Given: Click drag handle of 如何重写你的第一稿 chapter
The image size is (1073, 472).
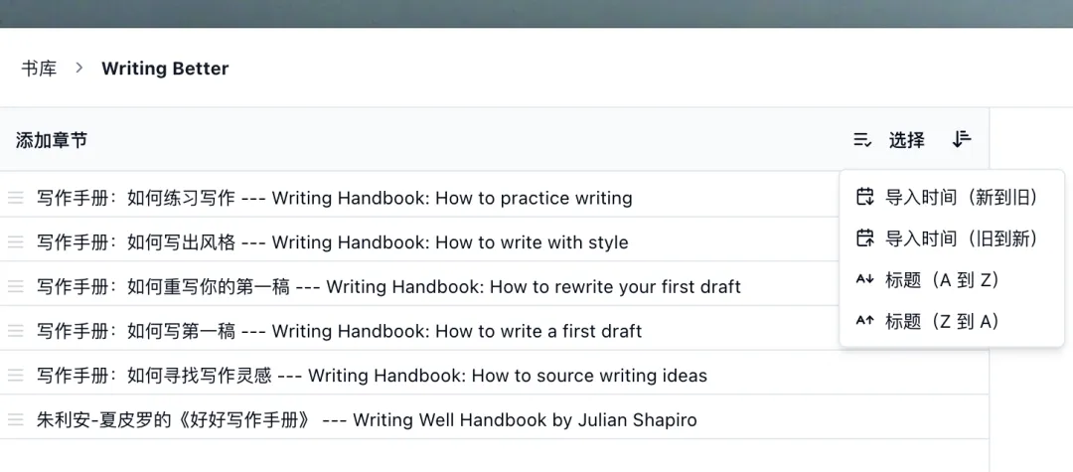Looking at the screenshot, I should tap(16, 287).
